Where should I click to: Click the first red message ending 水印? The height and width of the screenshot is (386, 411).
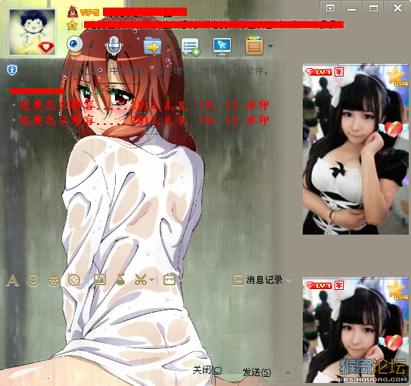point(144,105)
